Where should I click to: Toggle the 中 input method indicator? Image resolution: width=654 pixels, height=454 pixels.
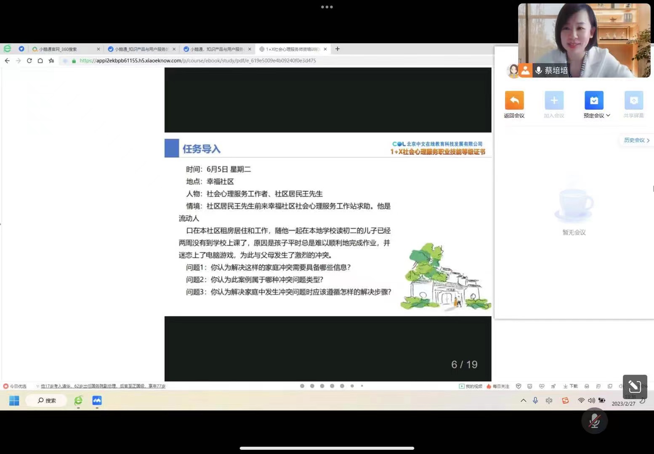click(x=549, y=401)
